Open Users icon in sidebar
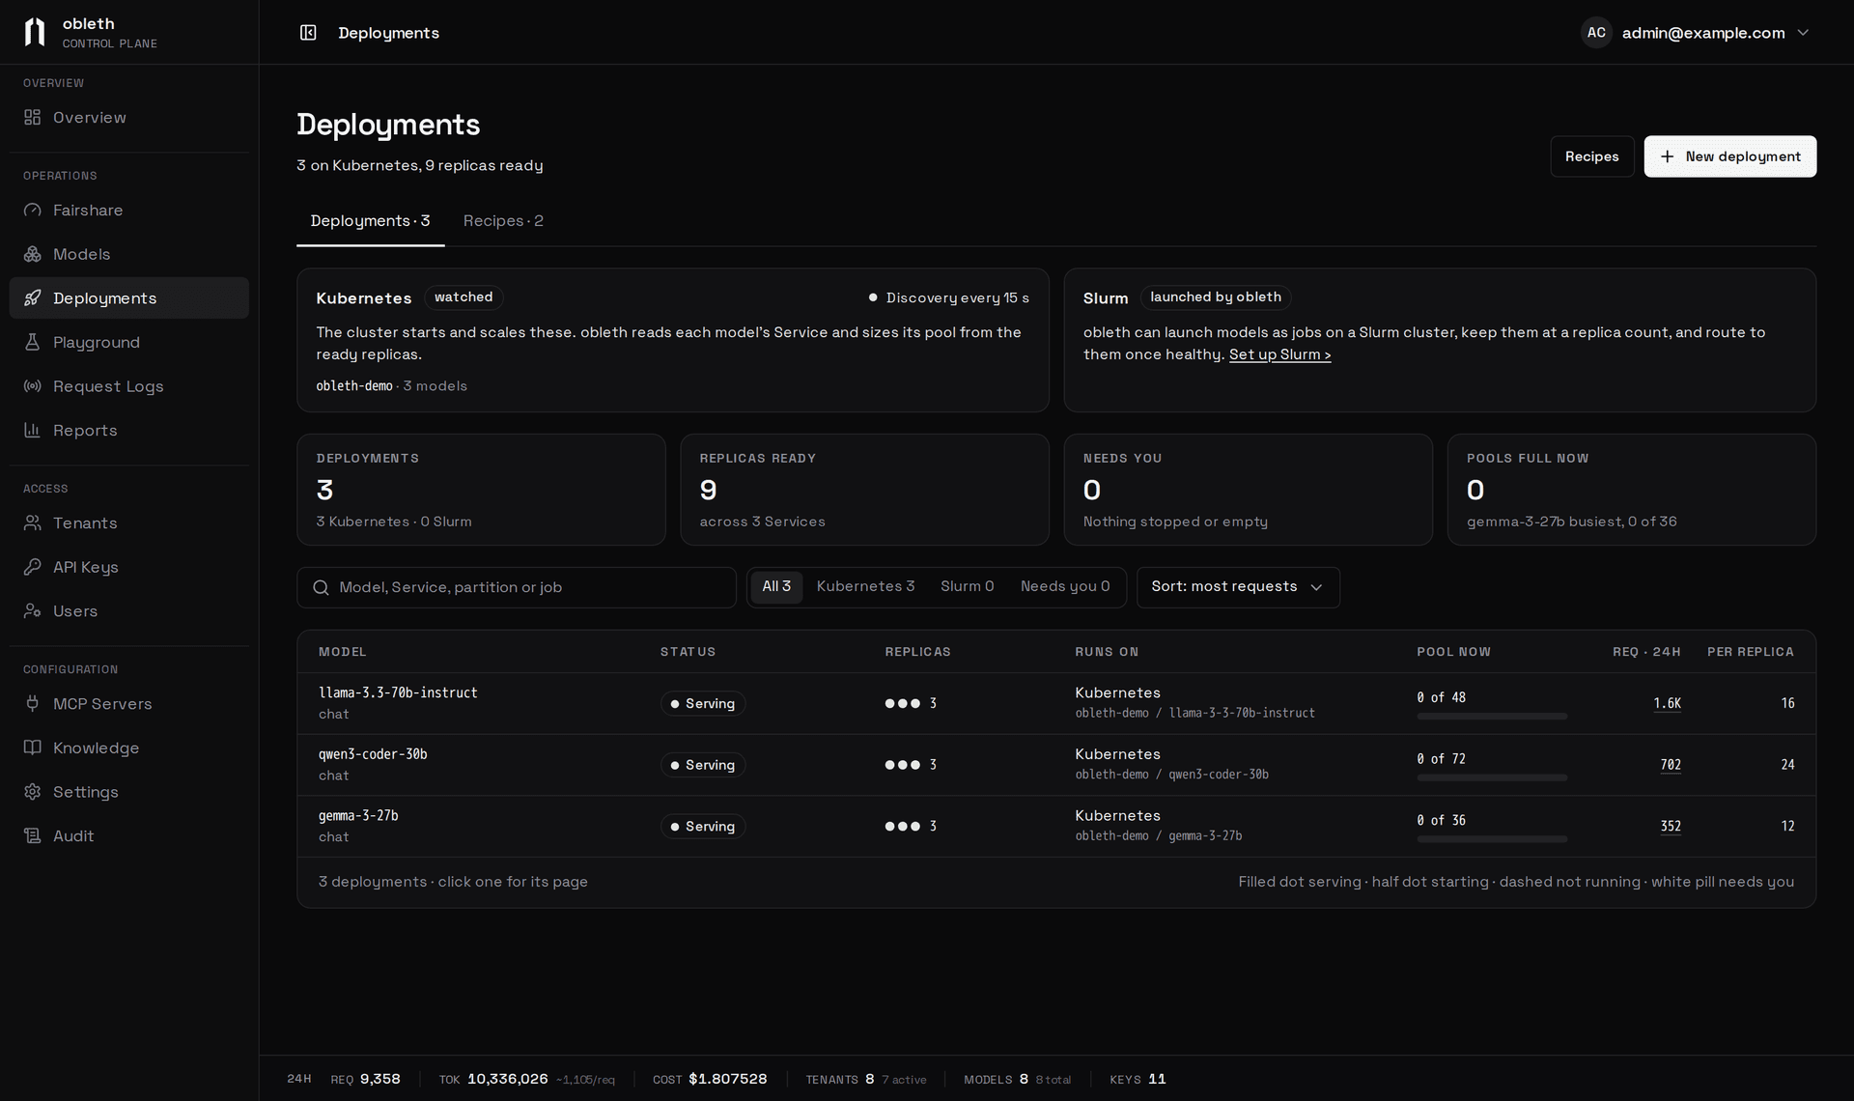 click(x=33, y=611)
